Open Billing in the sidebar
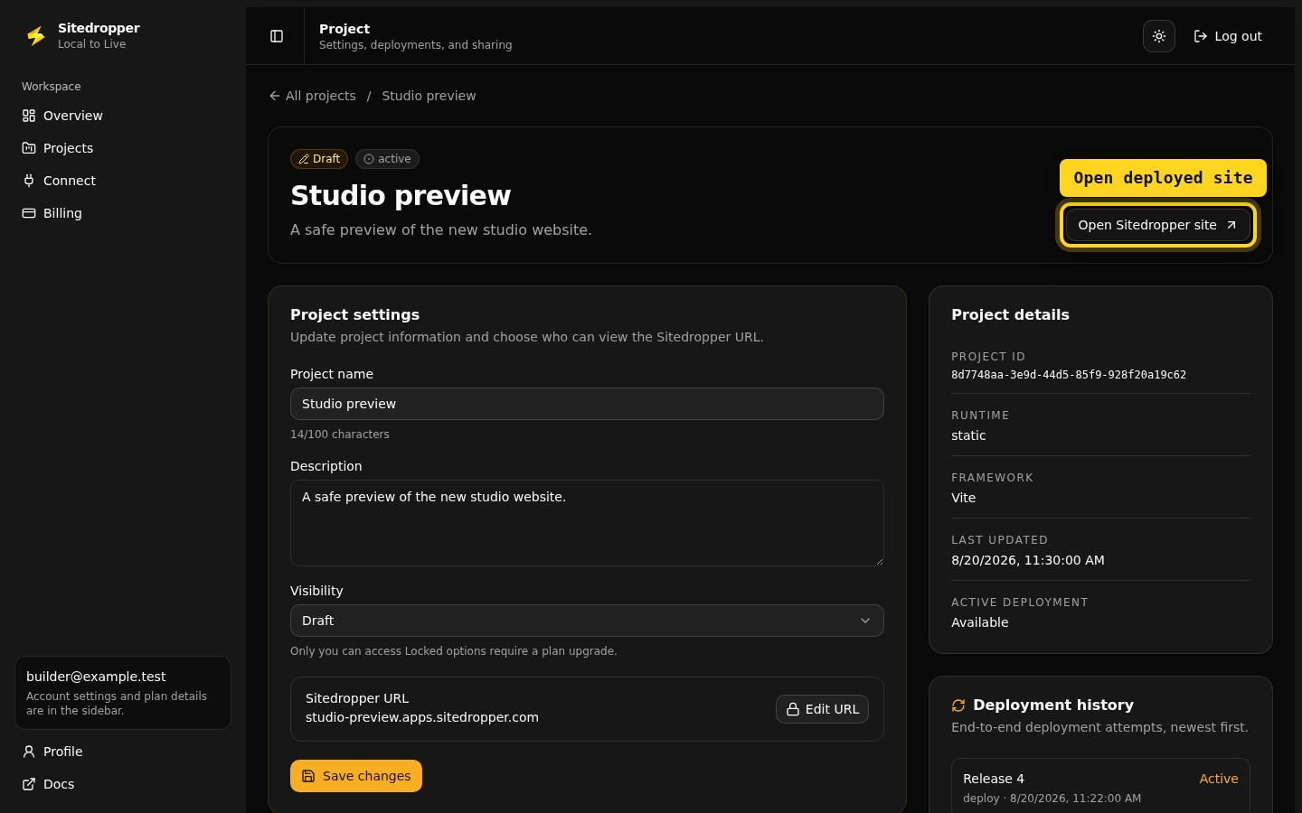Viewport: 1302px width, 813px height. (123, 213)
